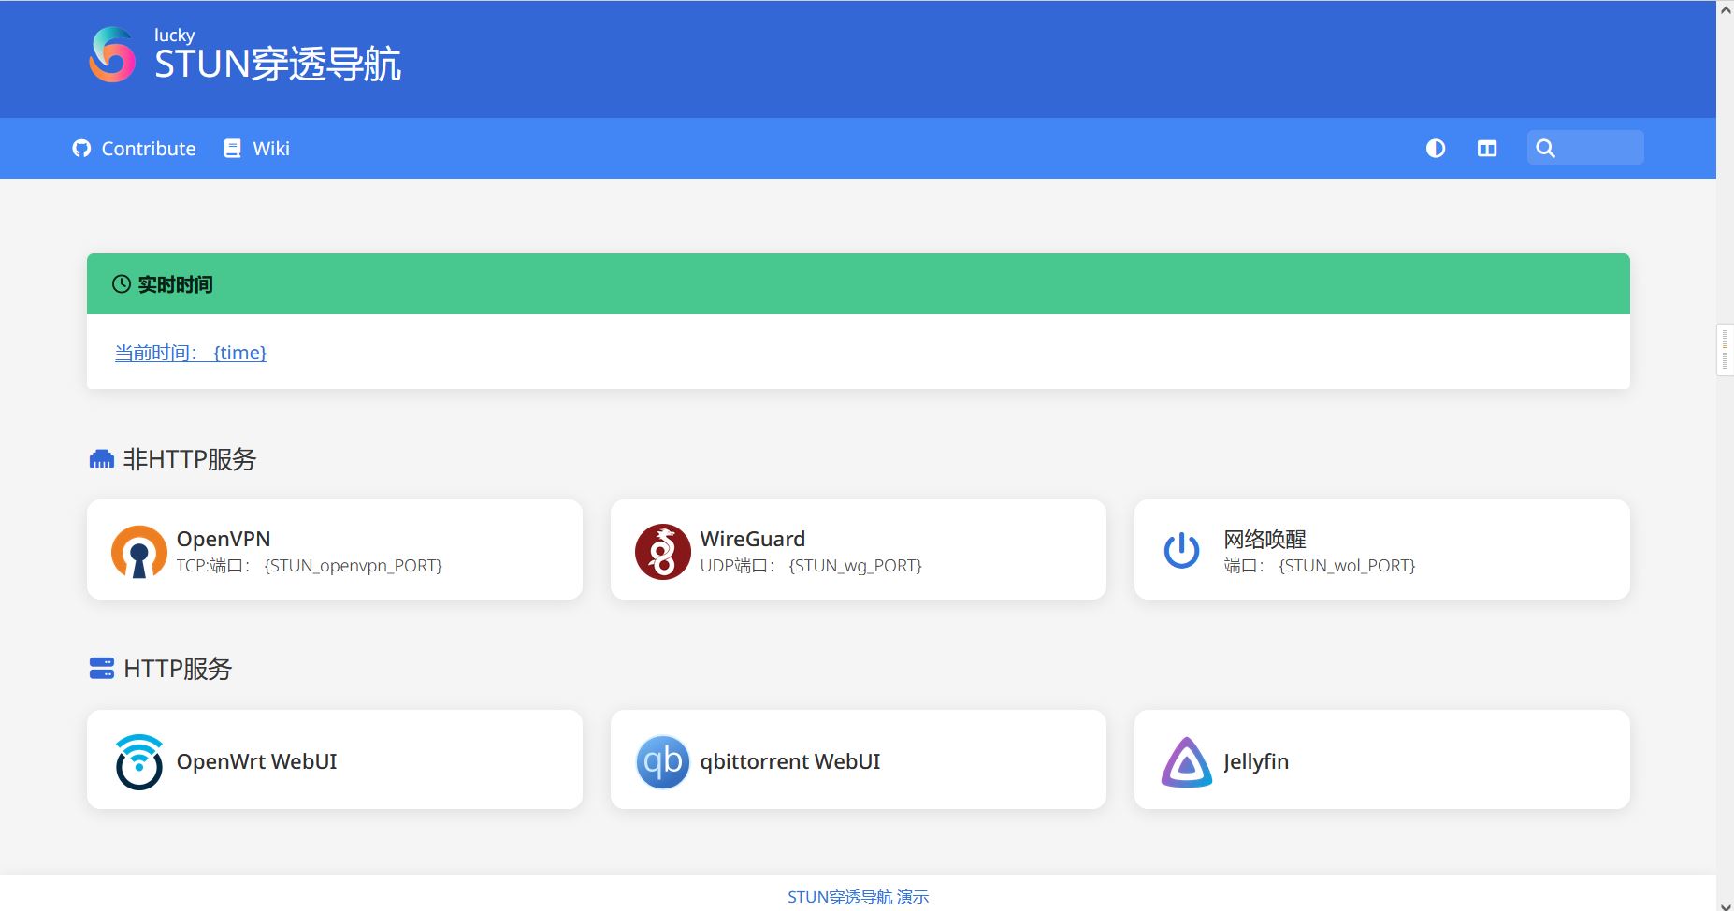Click the 实时时间 green panel header
The width and height of the screenshot is (1734, 911).
point(858,284)
